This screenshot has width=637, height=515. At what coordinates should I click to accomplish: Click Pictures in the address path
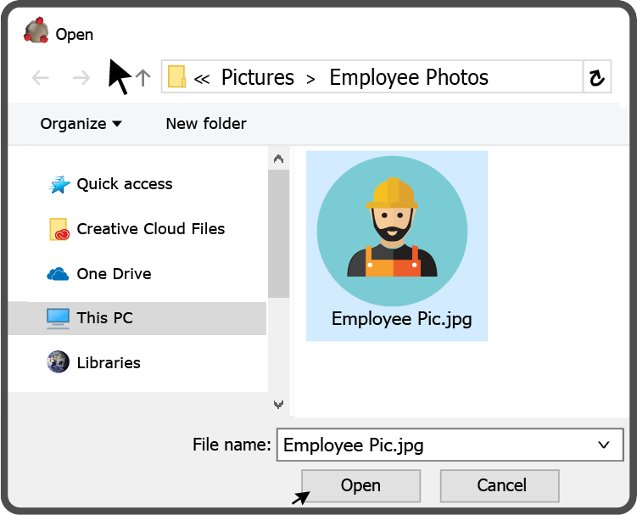(x=258, y=77)
